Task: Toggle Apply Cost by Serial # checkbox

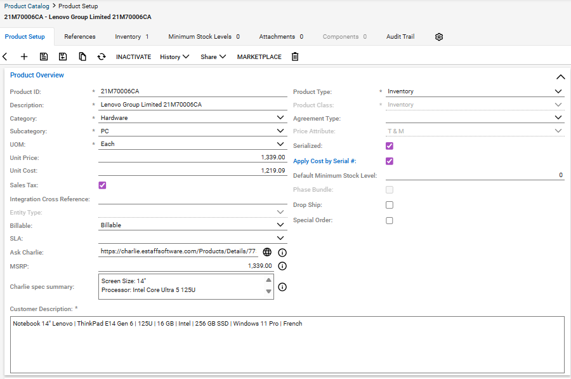Action: pyautogui.click(x=390, y=161)
